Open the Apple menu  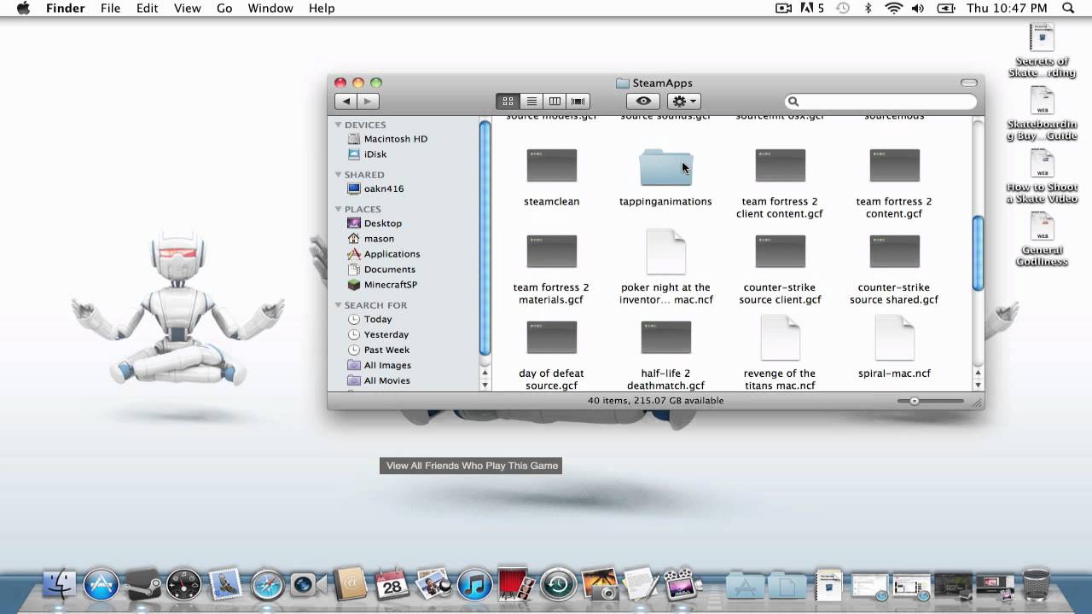coord(24,9)
